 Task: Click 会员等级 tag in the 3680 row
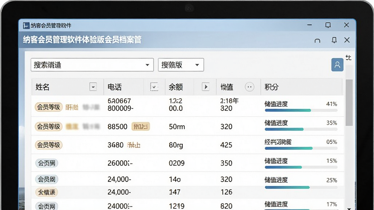(x=49, y=145)
